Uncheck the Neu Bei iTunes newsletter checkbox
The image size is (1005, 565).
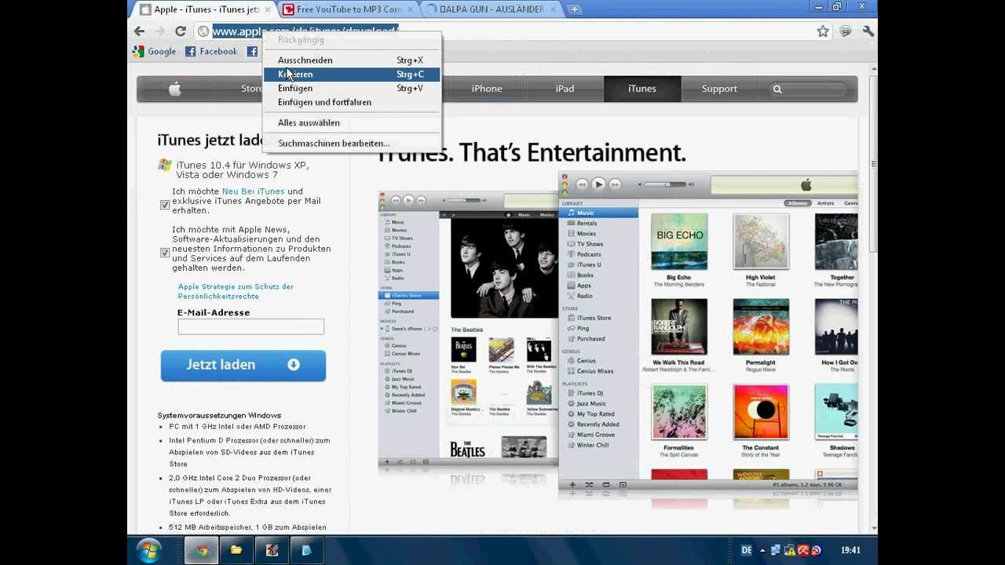pyautogui.click(x=165, y=205)
